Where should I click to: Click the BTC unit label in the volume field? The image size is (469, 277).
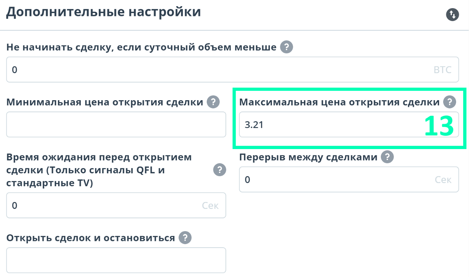[x=442, y=70]
